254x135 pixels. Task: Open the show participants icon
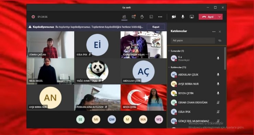point(124,17)
